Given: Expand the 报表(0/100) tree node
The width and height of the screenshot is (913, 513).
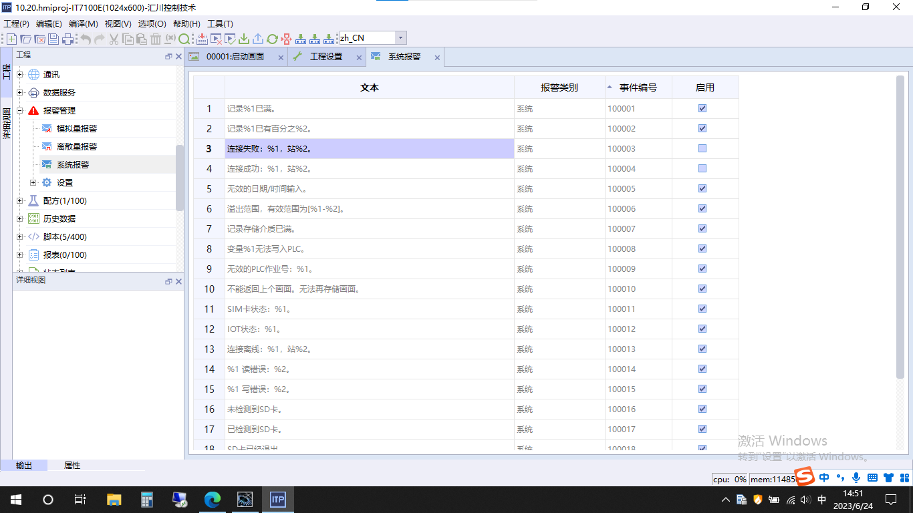Looking at the screenshot, I should [20, 254].
